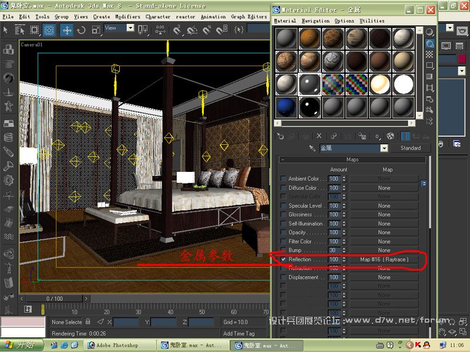Click the material eyedropper pick tool

(313, 148)
